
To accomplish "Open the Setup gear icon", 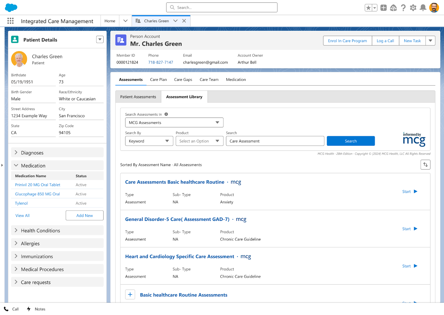I will [413, 8].
